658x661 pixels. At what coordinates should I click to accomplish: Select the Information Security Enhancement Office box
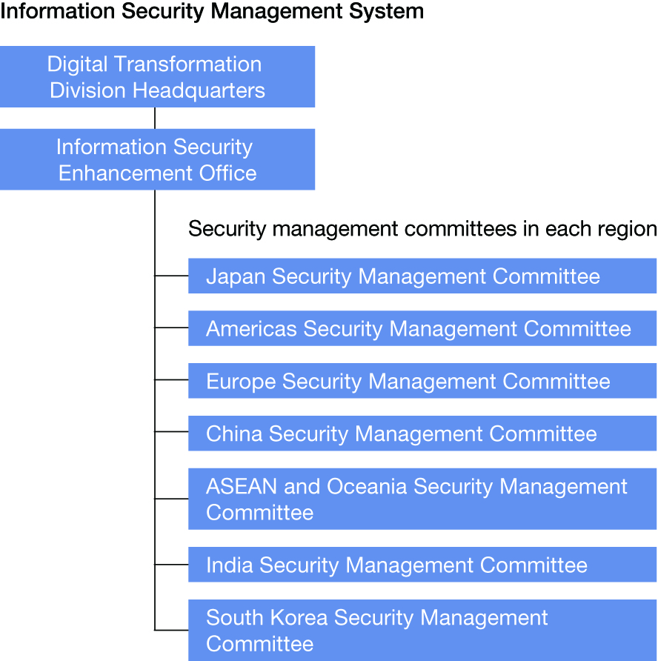(157, 159)
